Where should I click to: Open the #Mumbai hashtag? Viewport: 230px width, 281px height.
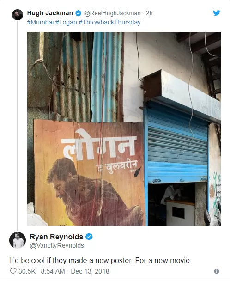tap(40, 22)
